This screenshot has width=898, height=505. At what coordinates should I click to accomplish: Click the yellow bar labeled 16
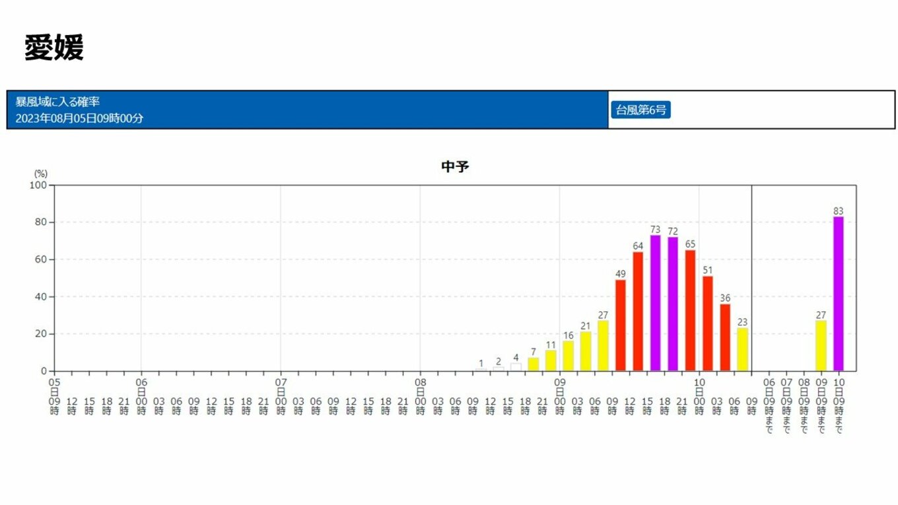(x=568, y=356)
